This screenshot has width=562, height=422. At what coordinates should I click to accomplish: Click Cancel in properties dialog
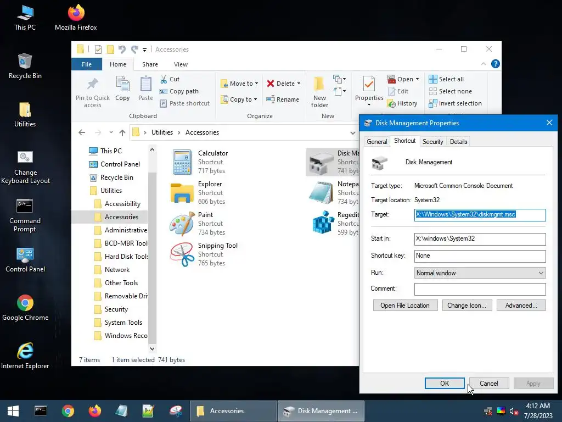tap(489, 383)
